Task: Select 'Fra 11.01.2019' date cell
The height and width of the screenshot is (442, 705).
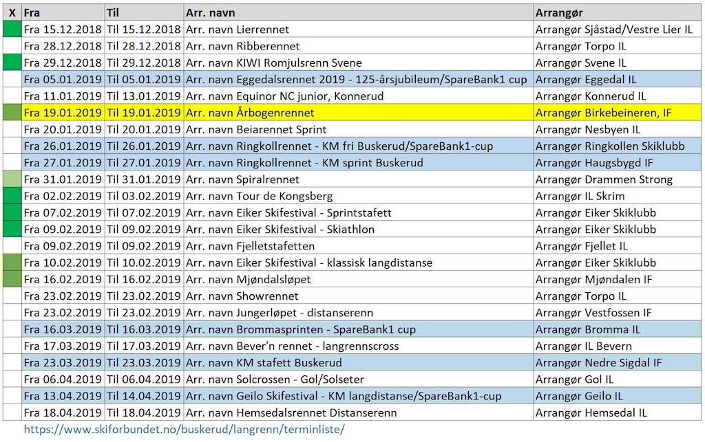Action: click(x=63, y=96)
